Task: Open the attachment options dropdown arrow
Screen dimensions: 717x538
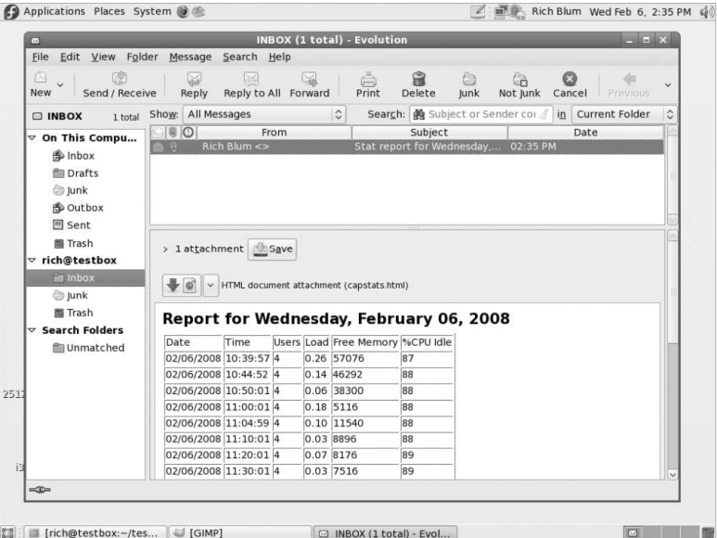Action: pos(211,286)
